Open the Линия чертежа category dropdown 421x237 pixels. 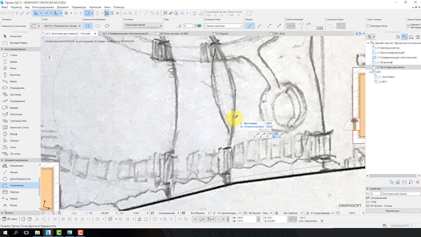[224, 26]
